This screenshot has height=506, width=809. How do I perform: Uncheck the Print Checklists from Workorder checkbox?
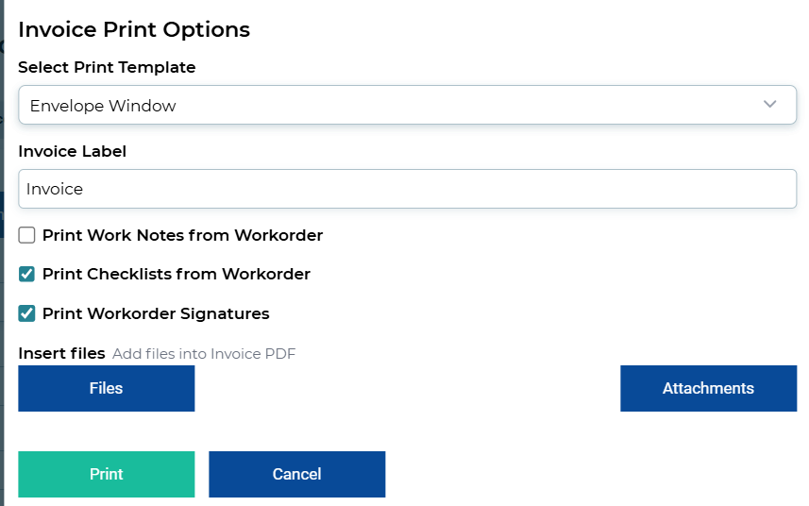[x=27, y=274]
